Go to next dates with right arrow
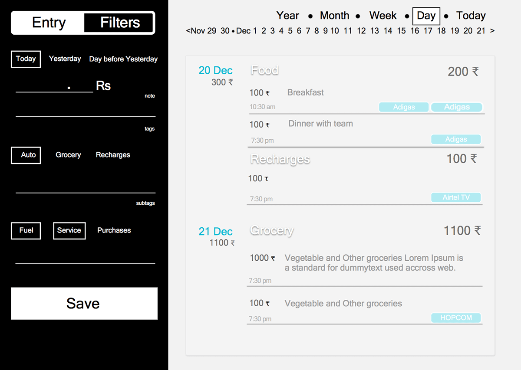 pos(492,31)
